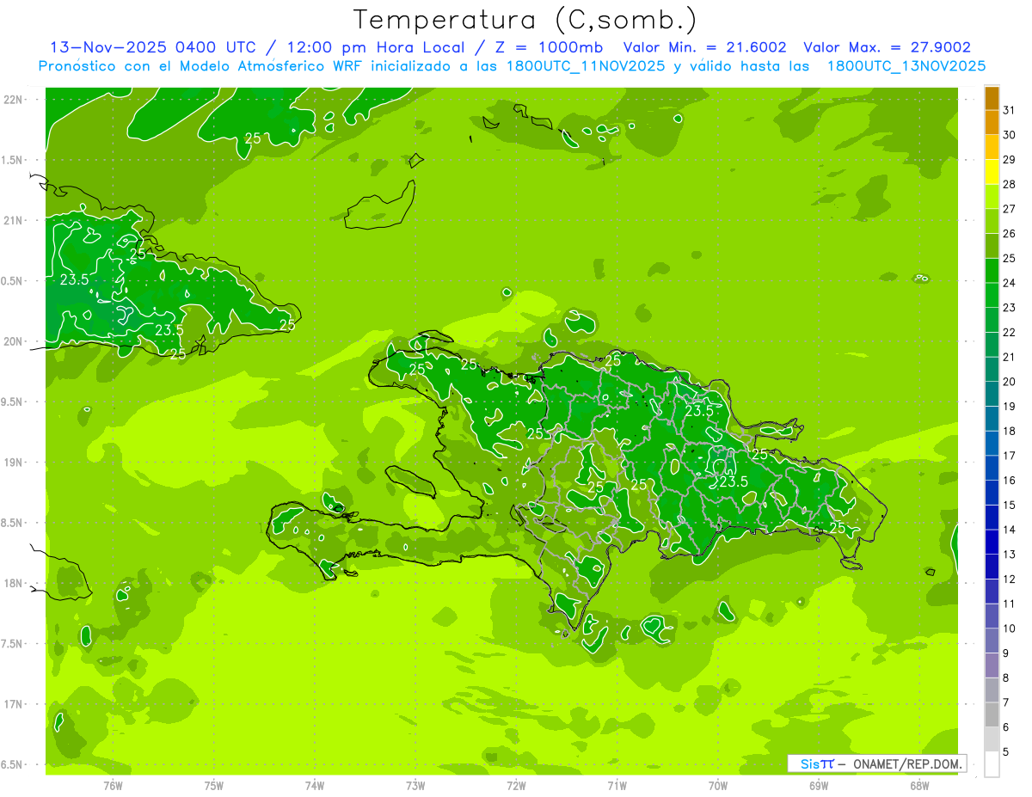1032x797 pixels.
Task: Click colorbar scale label "23"
Action: [1010, 307]
